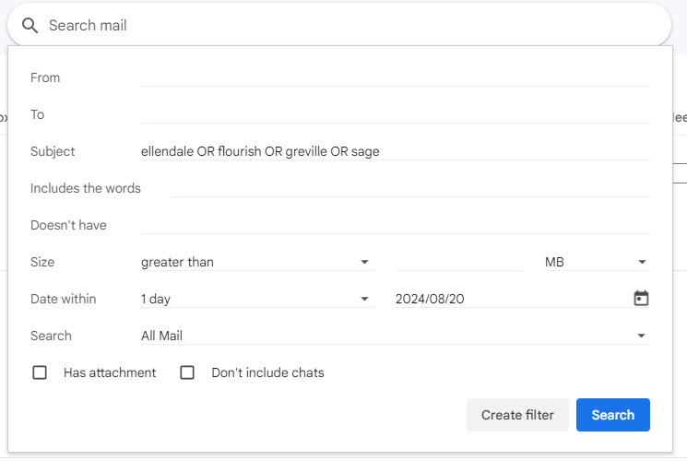The image size is (687, 461).
Task: Enable the Don't include chats checkbox
Action: [x=187, y=372]
